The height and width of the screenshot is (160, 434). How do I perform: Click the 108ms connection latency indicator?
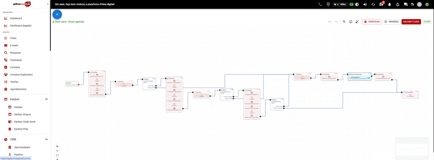[x=340, y=4]
